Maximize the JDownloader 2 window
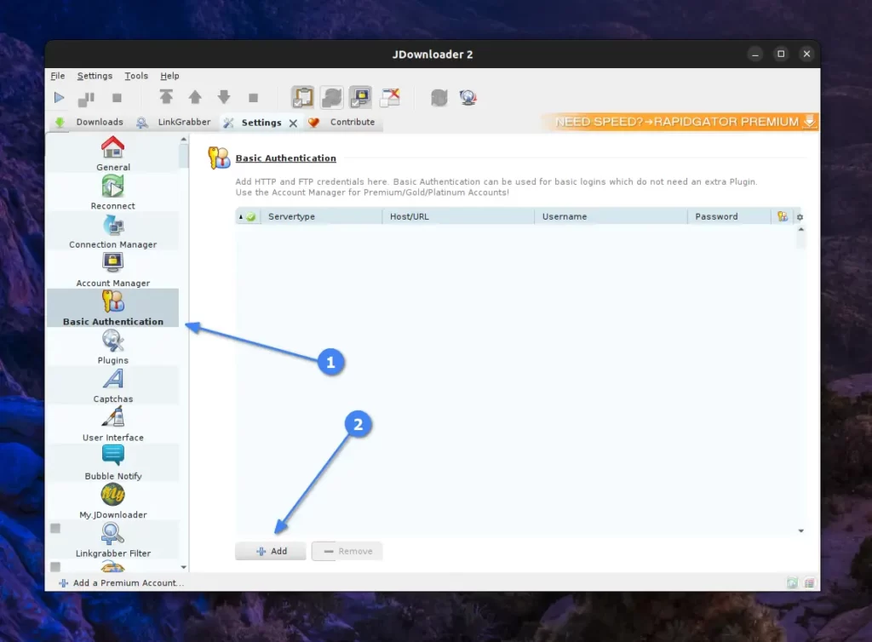 tap(781, 54)
